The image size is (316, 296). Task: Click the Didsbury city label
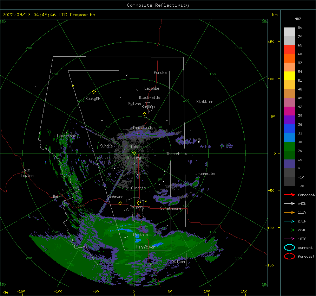(133, 158)
